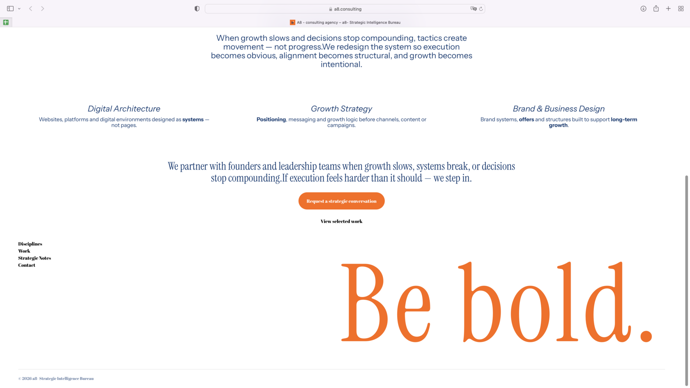Select the A8 consulting agency tab
Viewport: 690px width, 388px height.
(x=345, y=22)
